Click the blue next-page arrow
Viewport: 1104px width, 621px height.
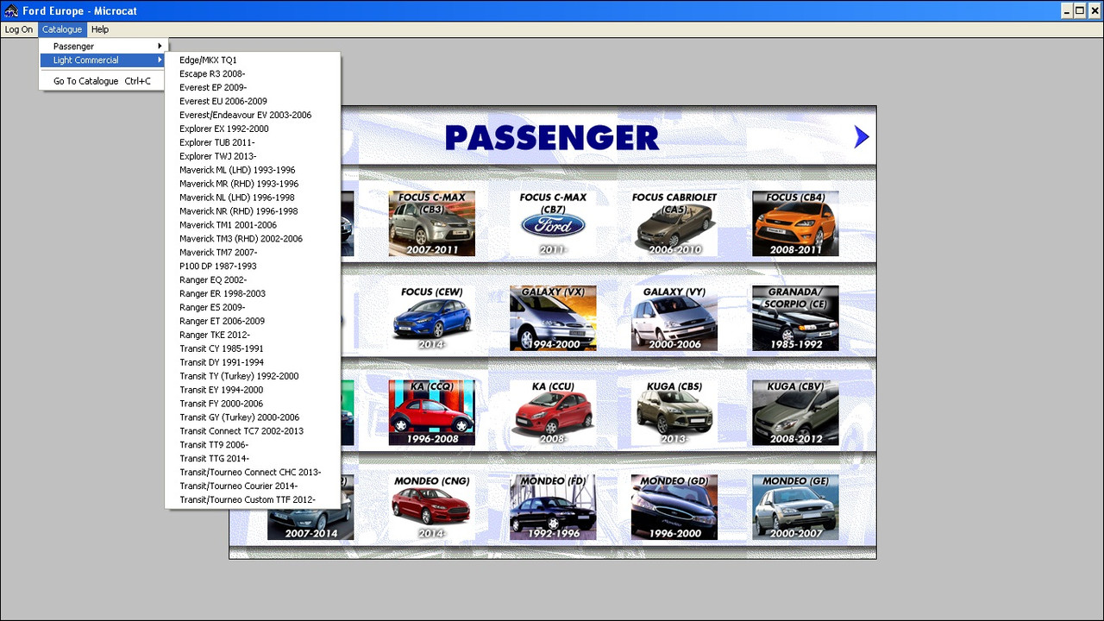[861, 136]
